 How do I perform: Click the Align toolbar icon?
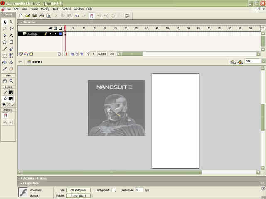(x=127, y=16)
